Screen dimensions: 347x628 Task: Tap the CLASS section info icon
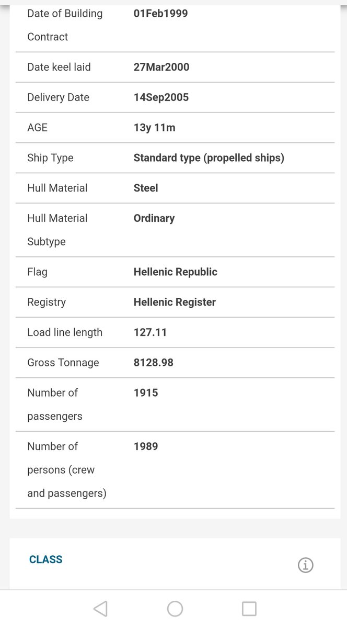click(x=305, y=565)
